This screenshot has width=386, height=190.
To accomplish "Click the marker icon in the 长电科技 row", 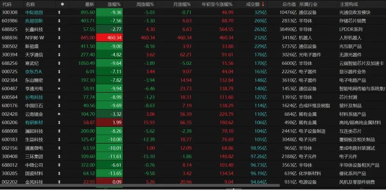I will [x=59, y=97].
